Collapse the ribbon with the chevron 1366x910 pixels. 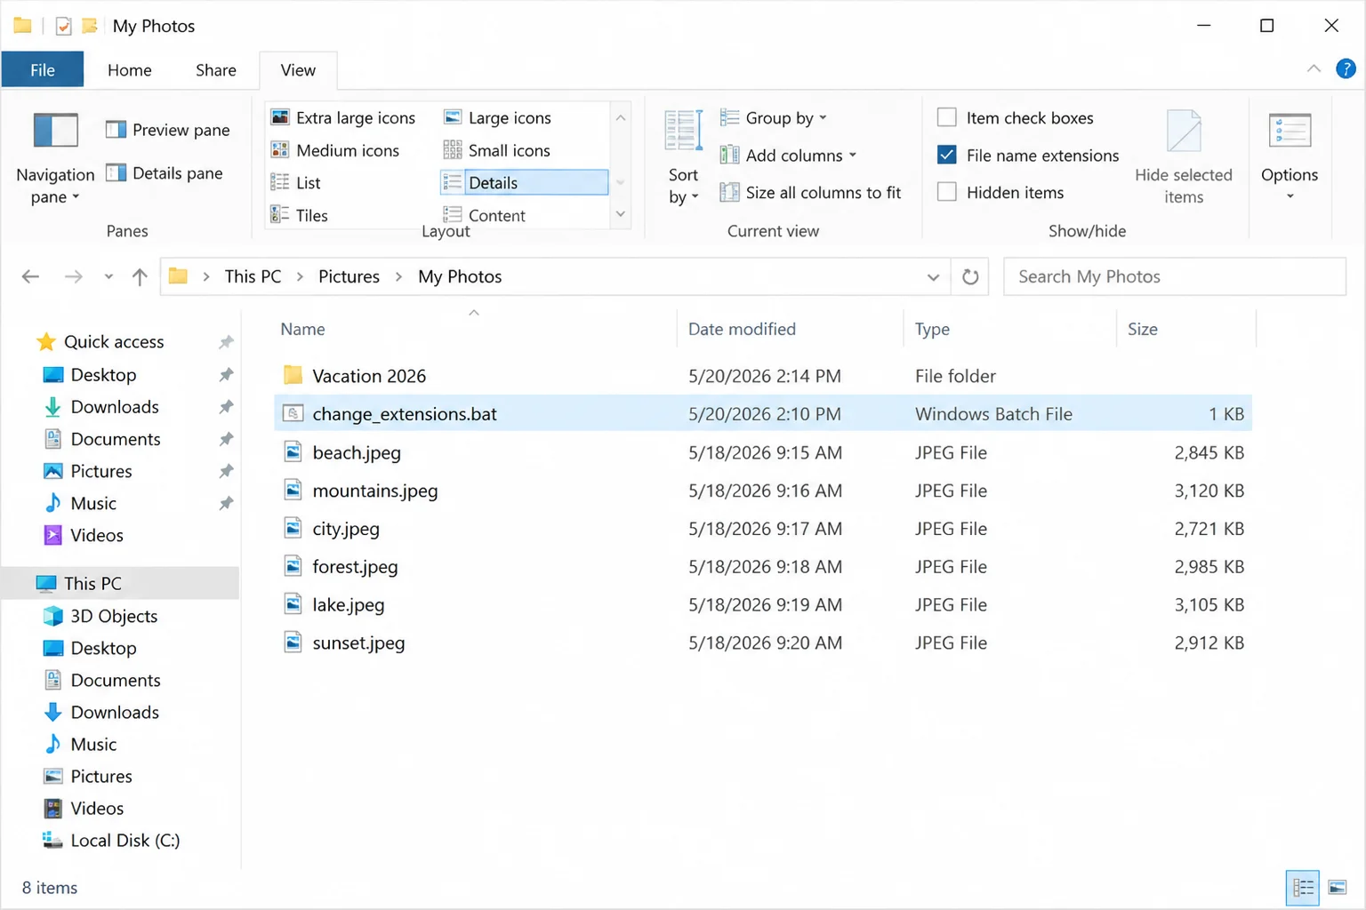pyautogui.click(x=1314, y=68)
